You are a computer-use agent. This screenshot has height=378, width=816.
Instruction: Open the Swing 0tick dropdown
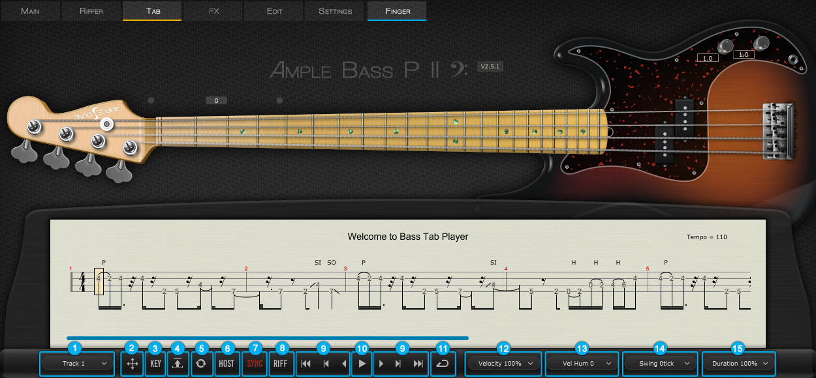pyautogui.click(x=660, y=364)
